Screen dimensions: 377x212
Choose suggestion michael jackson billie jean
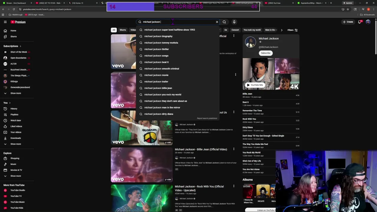point(178,88)
